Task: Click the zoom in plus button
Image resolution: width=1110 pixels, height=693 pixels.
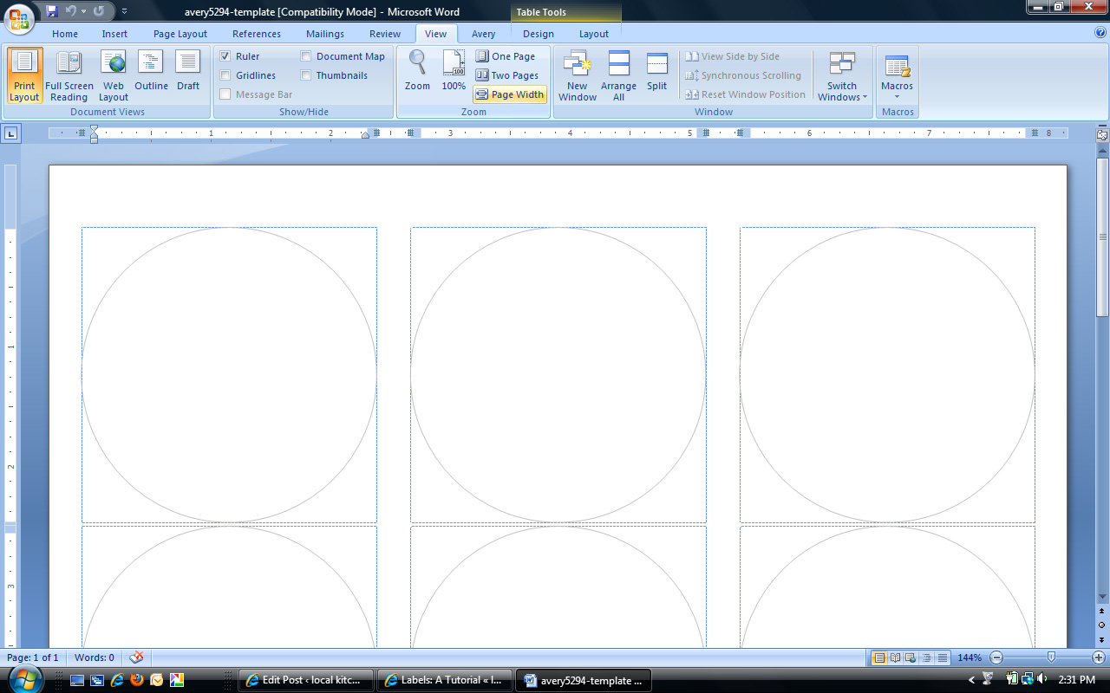Action: 1099,657
